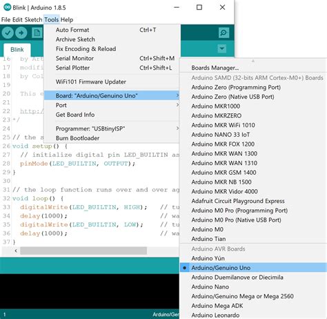The height and width of the screenshot is (319, 327).
Task: Select Arduino MKR1000 board
Action: 253,106
